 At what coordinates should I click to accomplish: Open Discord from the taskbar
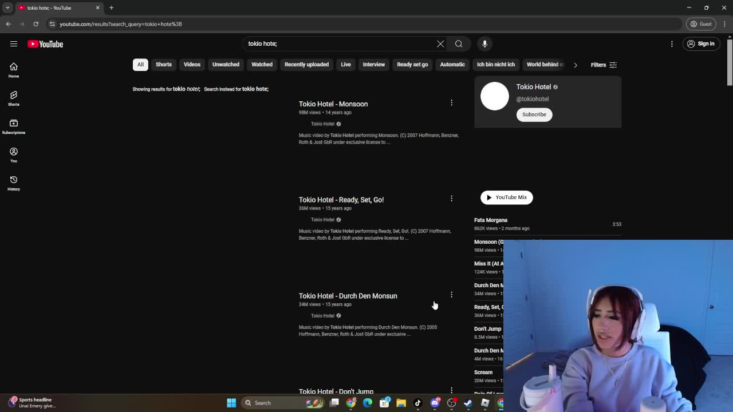pyautogui.click(x=435, y=403)
